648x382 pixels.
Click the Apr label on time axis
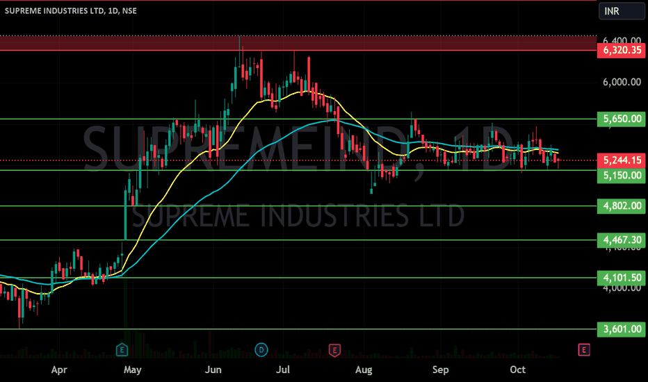pos(59,369)
